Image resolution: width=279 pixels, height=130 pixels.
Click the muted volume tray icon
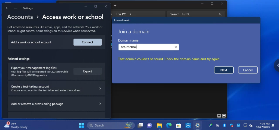click(x=251, y=125)
